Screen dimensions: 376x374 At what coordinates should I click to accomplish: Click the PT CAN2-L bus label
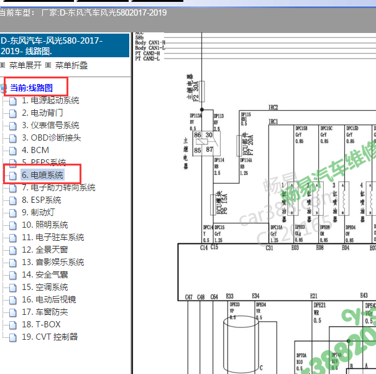(x=147, y=58)
